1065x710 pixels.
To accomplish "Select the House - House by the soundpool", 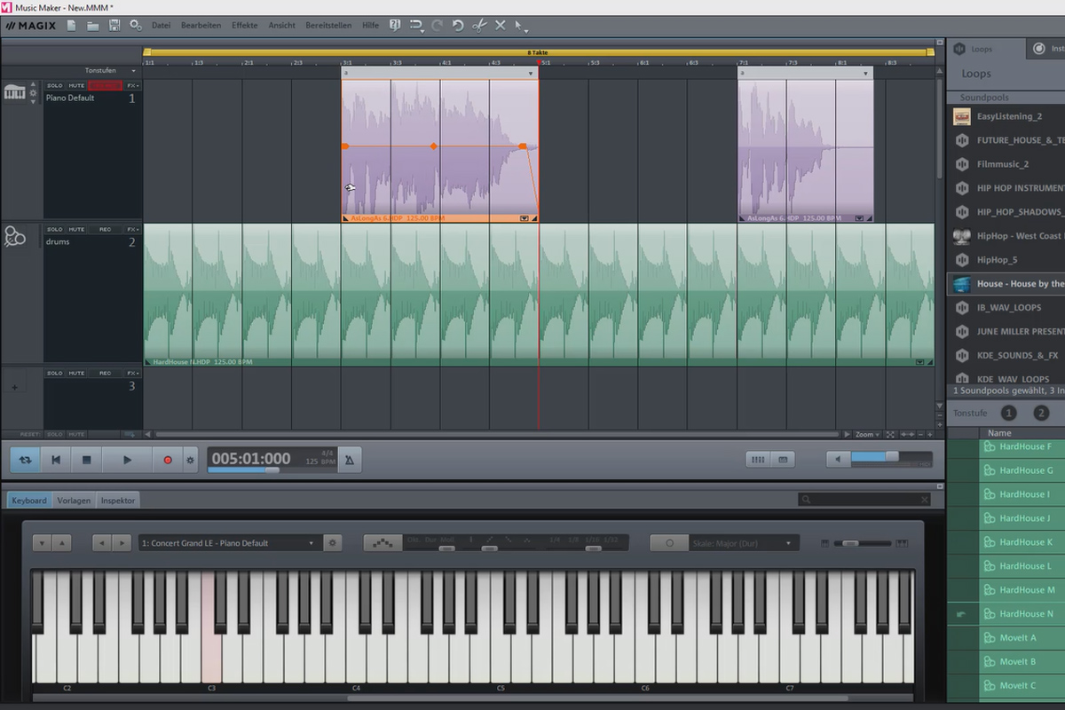I will pos(1007,284).
